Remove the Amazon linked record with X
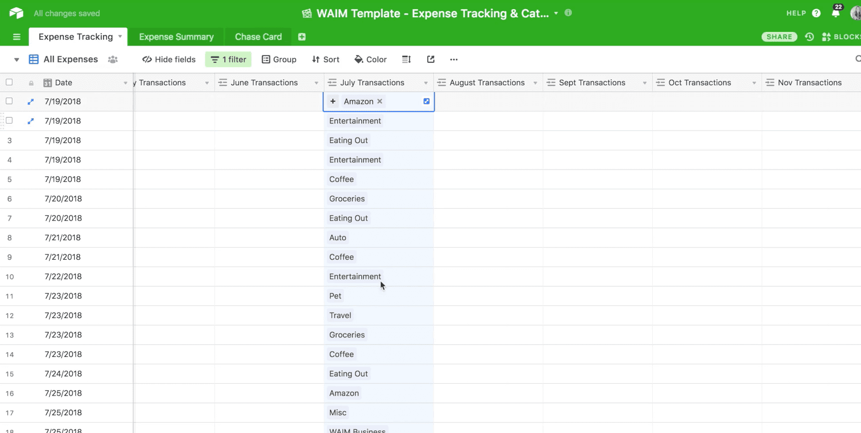The height and width of the screenshot is (433, 861). (x=379, y=101)
